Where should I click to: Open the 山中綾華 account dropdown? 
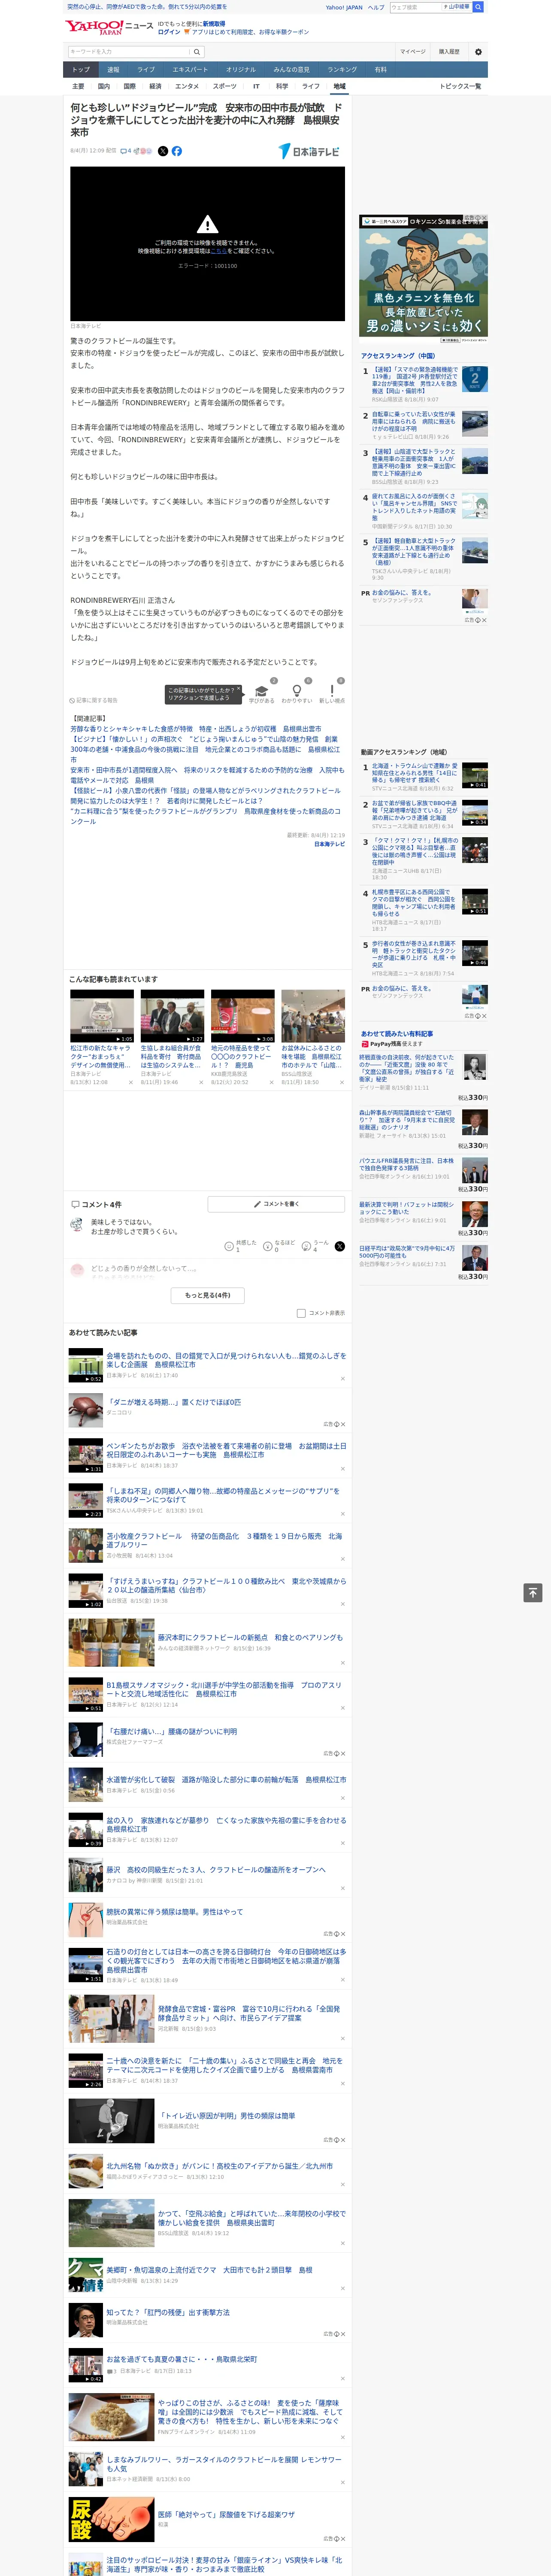tap(457, 7)
